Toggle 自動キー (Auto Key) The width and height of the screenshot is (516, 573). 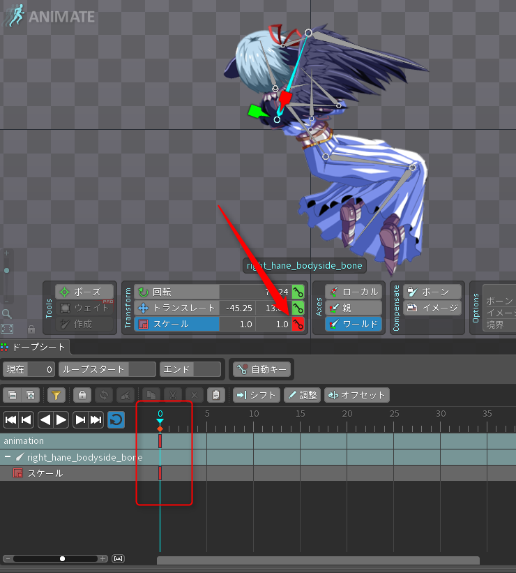coord(262,369)
